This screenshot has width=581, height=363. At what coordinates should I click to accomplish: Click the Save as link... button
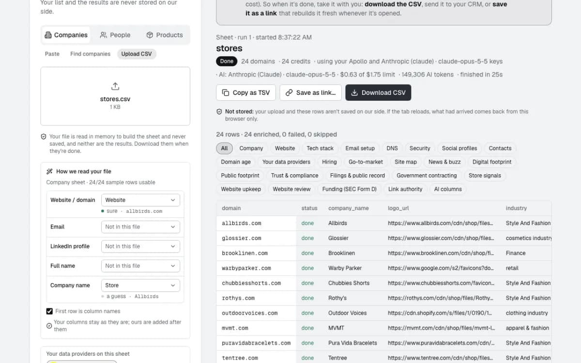coord(311,92)
